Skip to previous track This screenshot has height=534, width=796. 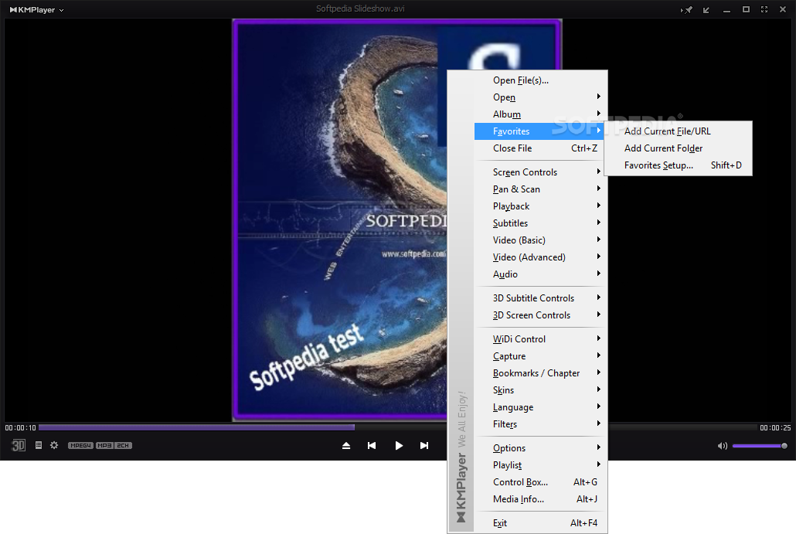372,446
